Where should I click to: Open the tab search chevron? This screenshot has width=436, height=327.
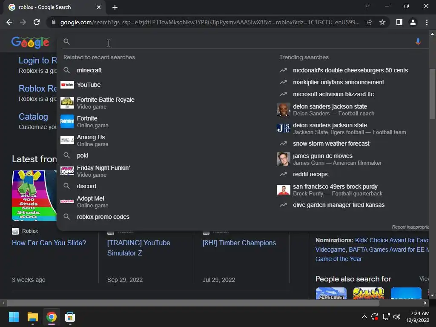click(367, 6)
